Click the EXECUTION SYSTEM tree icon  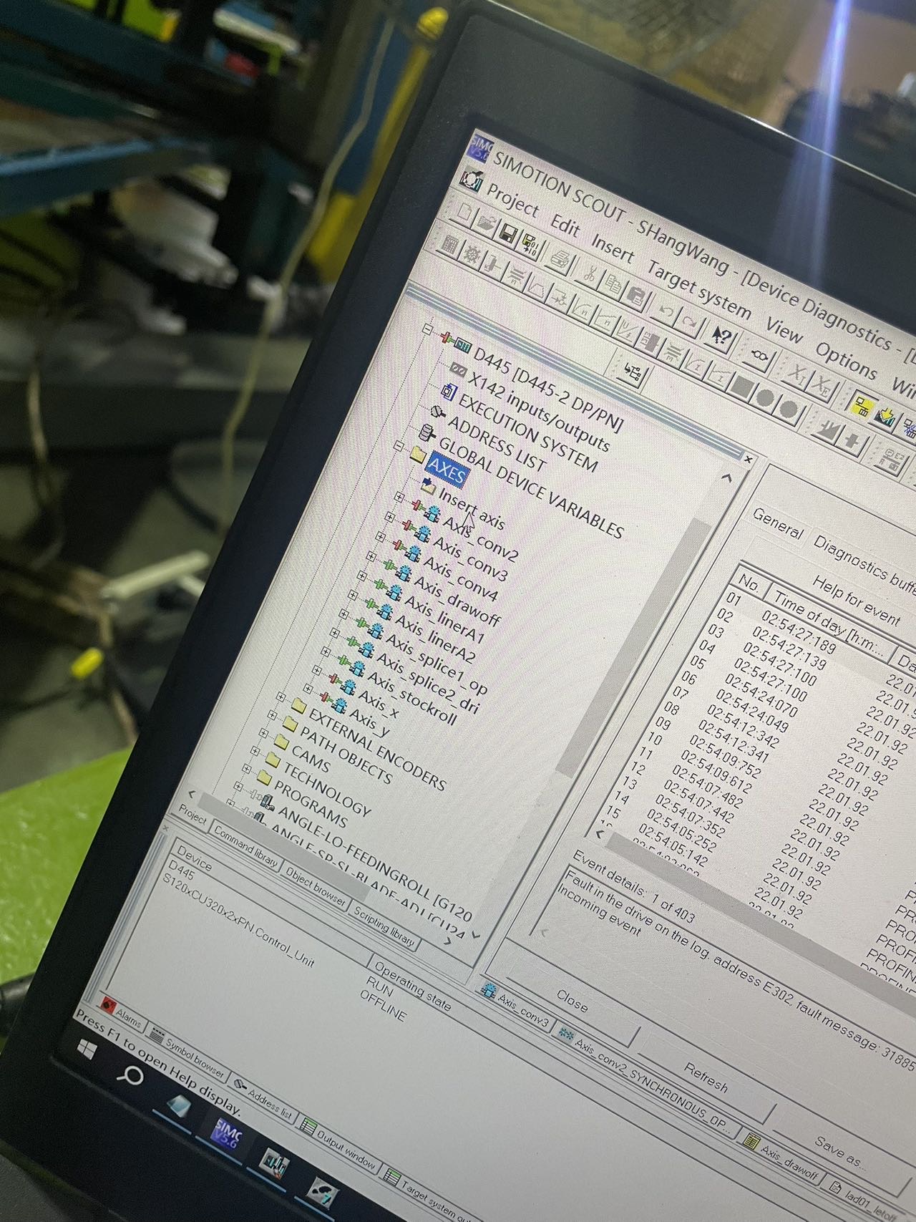click(449, 393)
